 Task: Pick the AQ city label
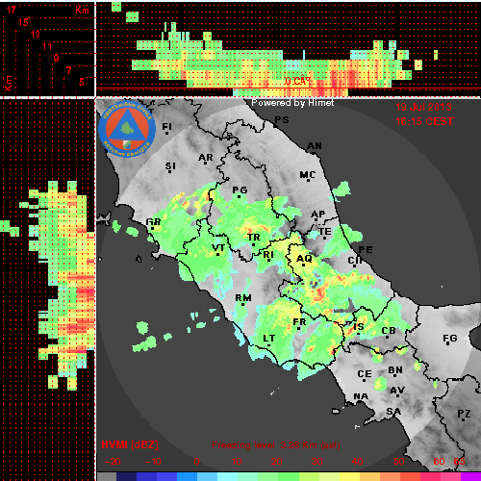(x=304, y=259)
